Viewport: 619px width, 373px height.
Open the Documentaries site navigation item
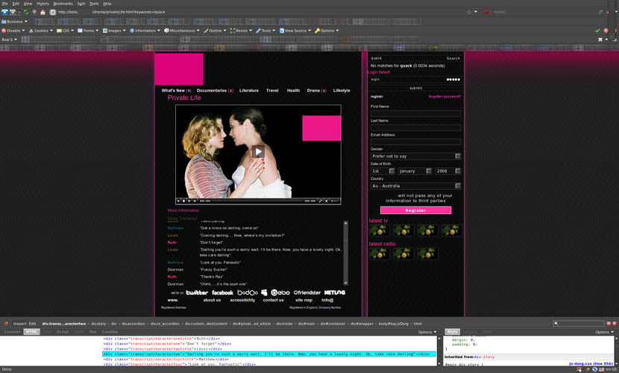click(x=215, y=90)
